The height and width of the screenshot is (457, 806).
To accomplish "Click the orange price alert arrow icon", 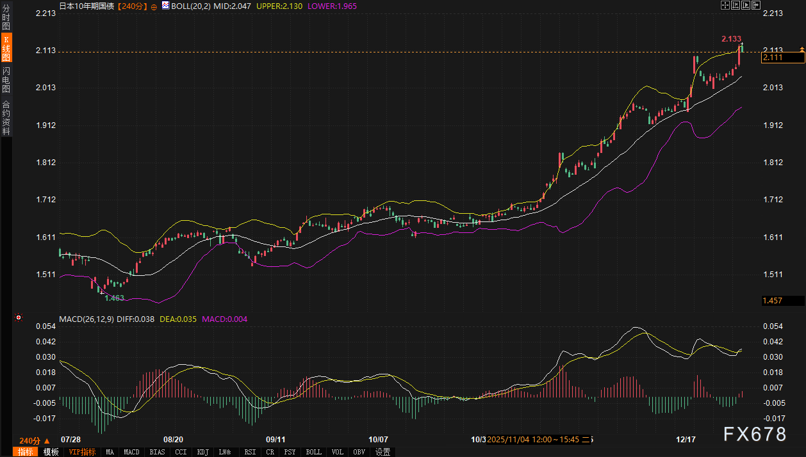I will coord(801,49).
